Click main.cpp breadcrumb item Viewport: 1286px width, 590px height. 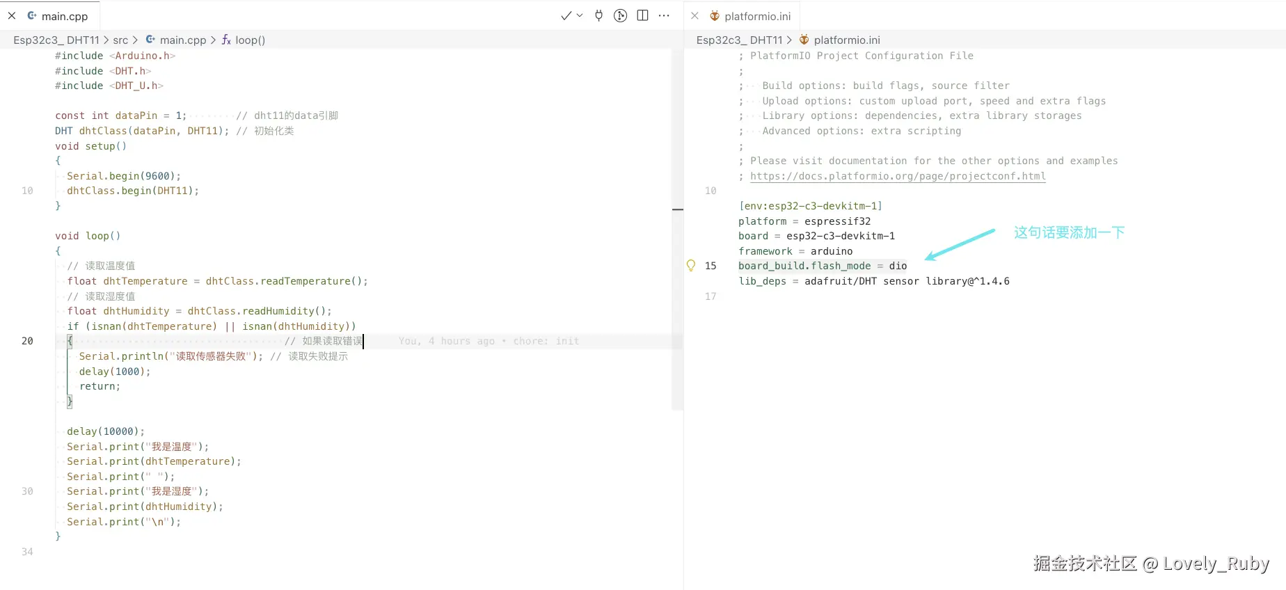[x=183, y=40]
